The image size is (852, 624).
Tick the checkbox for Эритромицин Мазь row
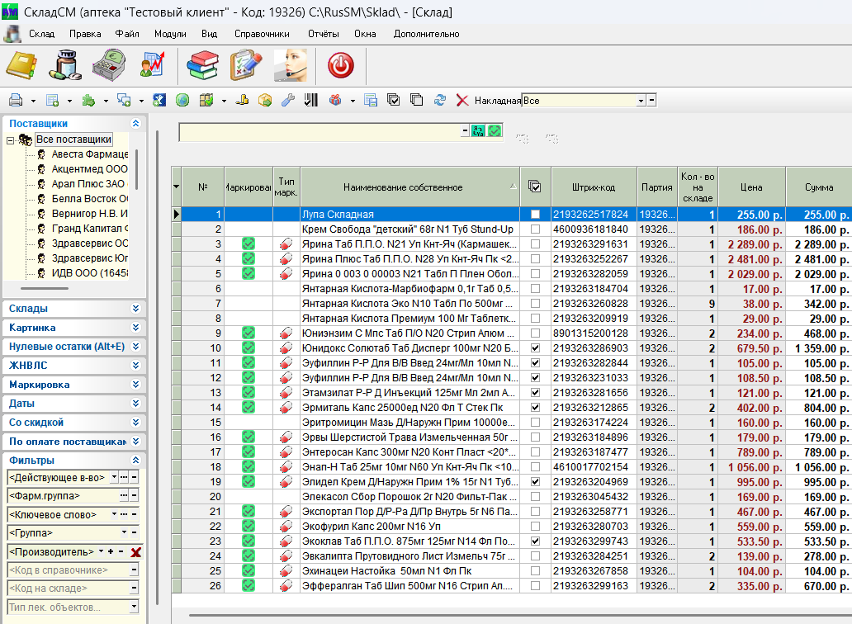tap(535, 423)
